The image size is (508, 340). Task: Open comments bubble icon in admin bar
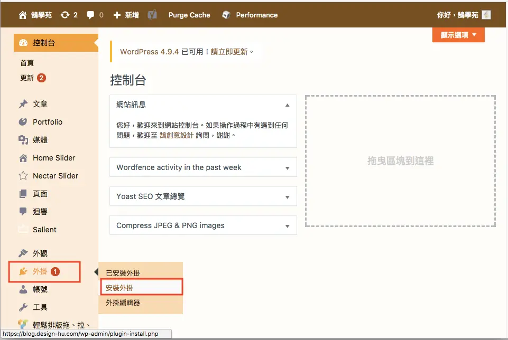[x=90, y=15]
